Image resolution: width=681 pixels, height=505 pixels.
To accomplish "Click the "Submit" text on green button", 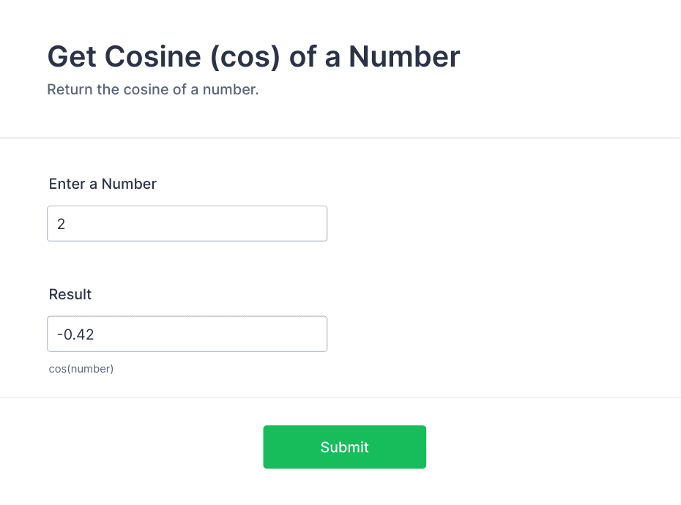I will (x=344, y=447).
